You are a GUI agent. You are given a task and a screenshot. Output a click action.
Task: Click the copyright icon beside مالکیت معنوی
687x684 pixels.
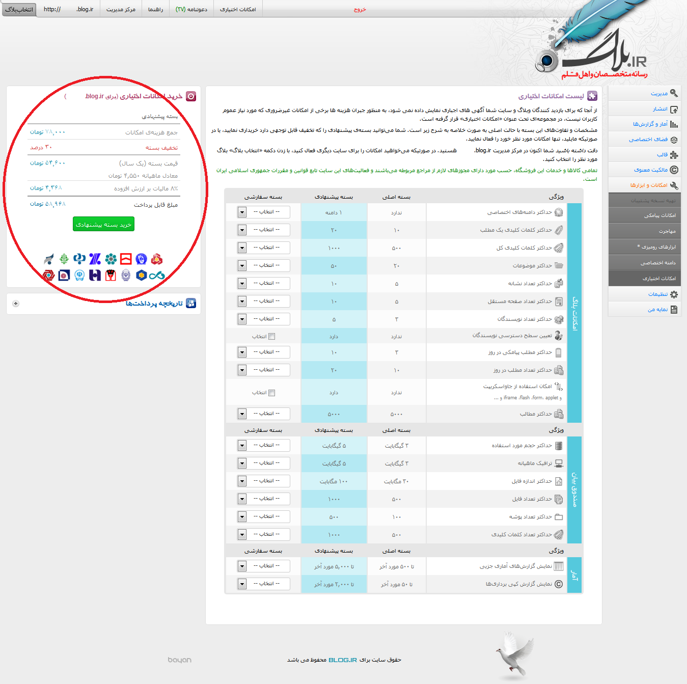[x=674, y=170]
